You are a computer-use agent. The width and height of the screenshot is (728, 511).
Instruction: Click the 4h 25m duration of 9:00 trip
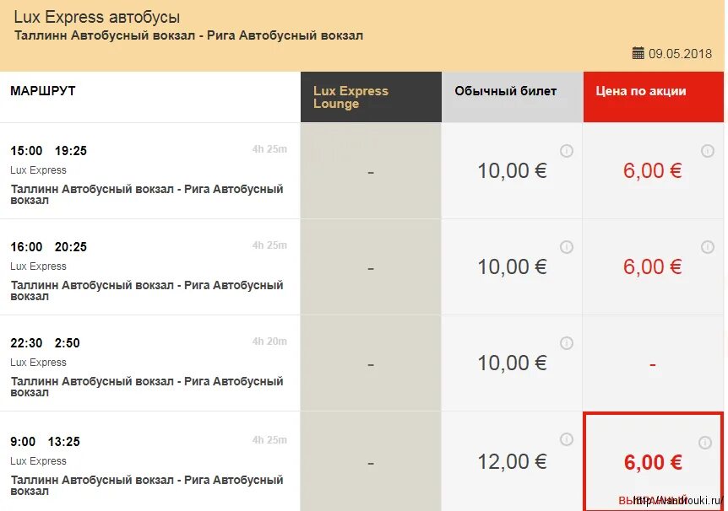[x=269, y=439]
